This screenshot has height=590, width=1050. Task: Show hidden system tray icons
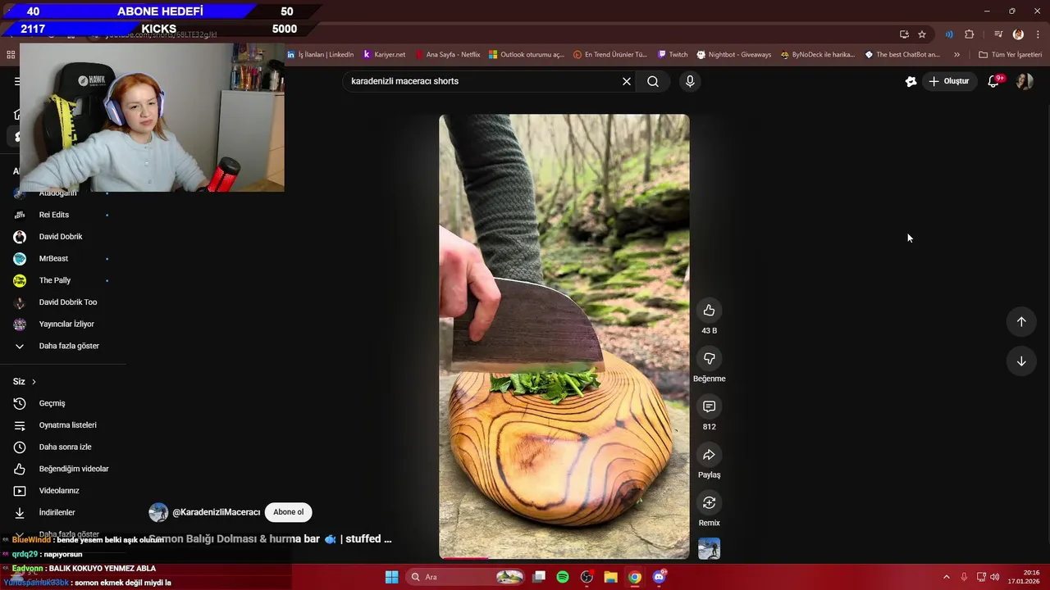(x=946, y=577)
